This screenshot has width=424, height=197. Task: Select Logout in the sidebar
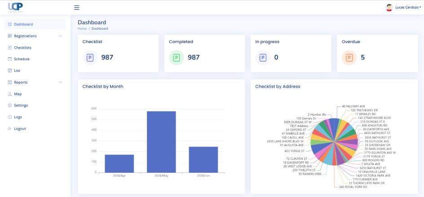click(x=35, y=129)
